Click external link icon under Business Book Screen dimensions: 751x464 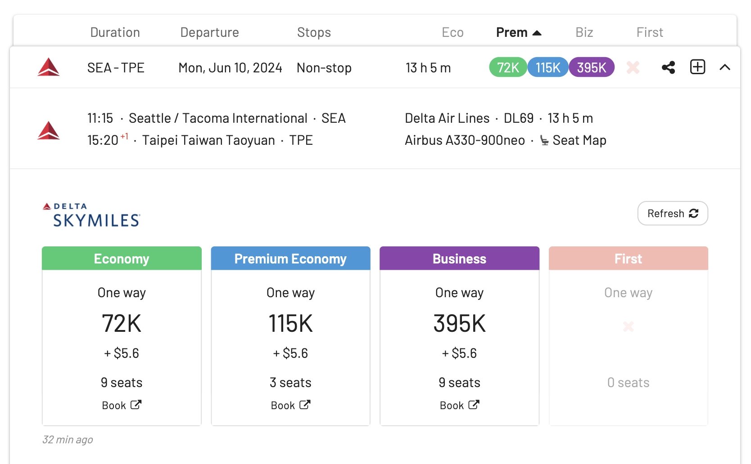pos(474,405)
